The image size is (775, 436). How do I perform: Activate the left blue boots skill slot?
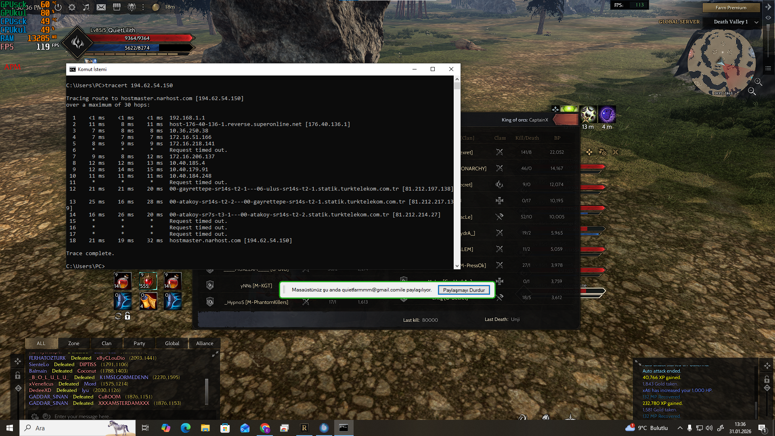(122, 301)
